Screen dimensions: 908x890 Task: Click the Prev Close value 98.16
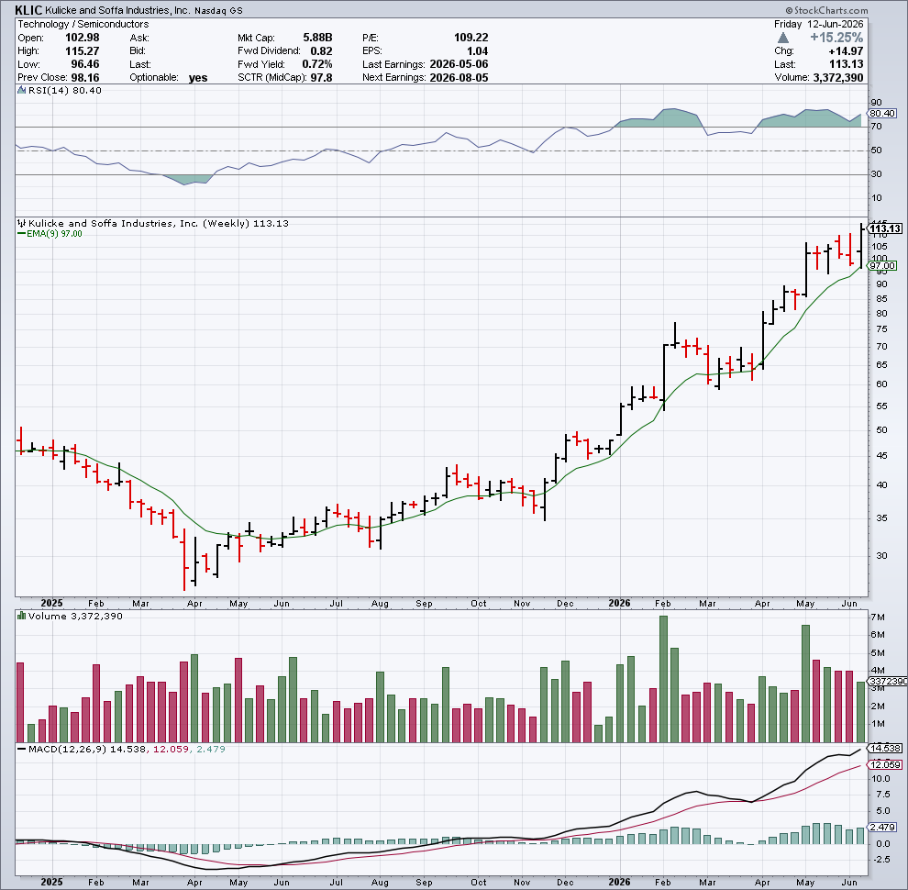coord(85,78)
